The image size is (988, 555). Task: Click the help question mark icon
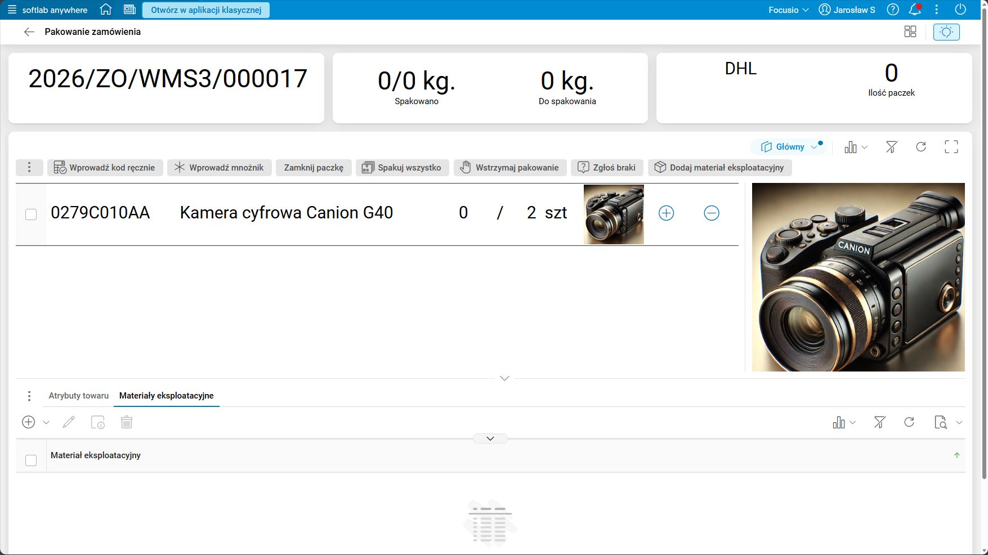(x=893, y=10)
